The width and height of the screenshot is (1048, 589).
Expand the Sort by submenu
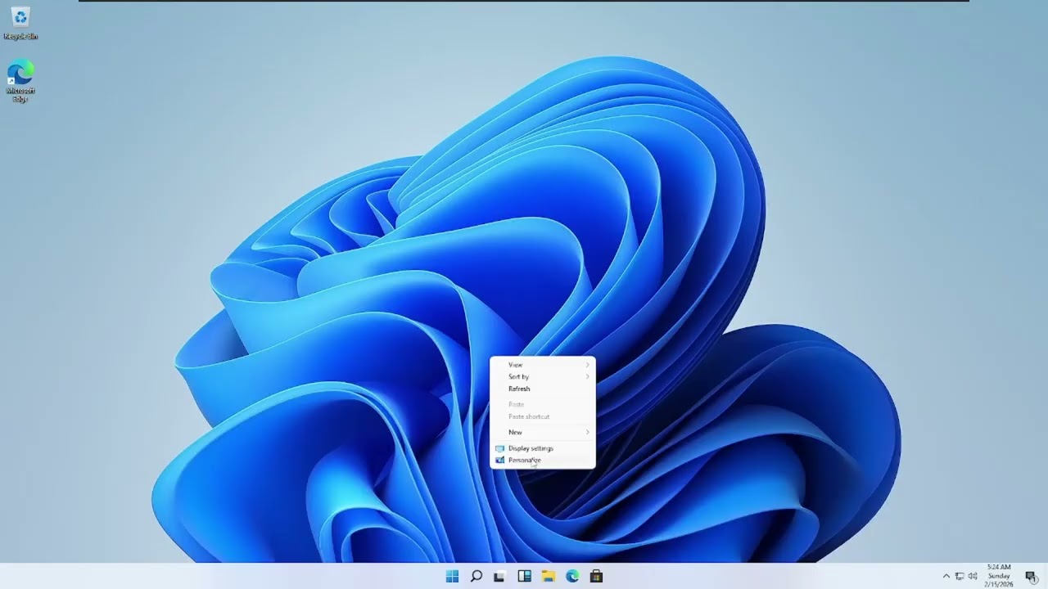tap(543, 377)
